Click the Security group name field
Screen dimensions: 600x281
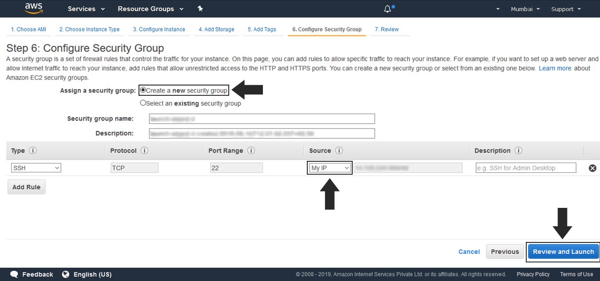pyautogui.click(x=262, y=118)
